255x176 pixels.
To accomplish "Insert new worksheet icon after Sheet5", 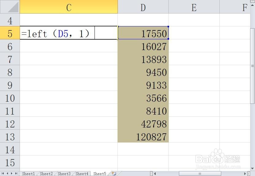I will pos(114,174).
